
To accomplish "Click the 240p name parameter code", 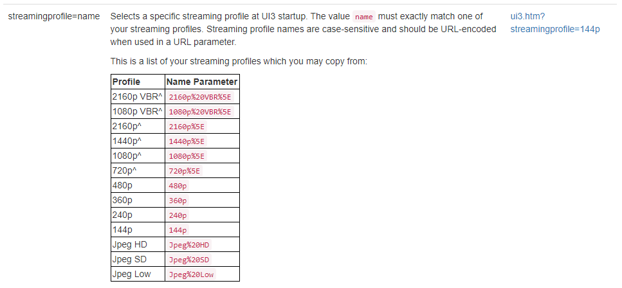I will tap(178, 215).
